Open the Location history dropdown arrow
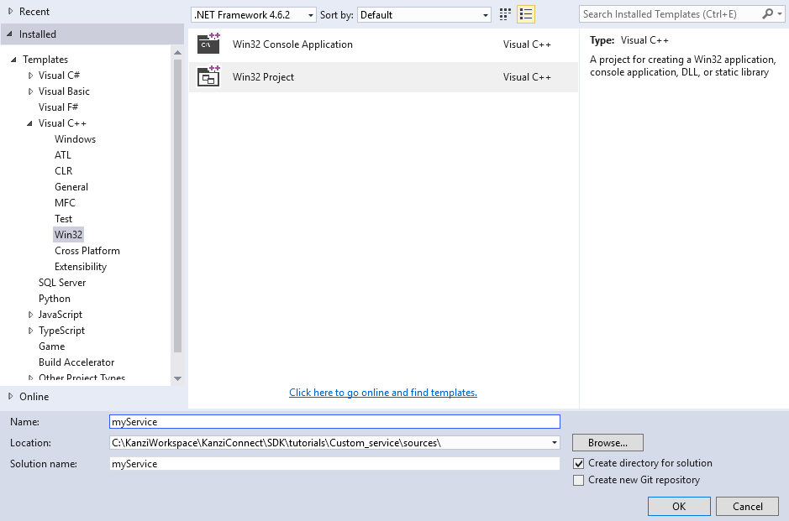The width and height of the screenshot is (789, 521). 554,442
